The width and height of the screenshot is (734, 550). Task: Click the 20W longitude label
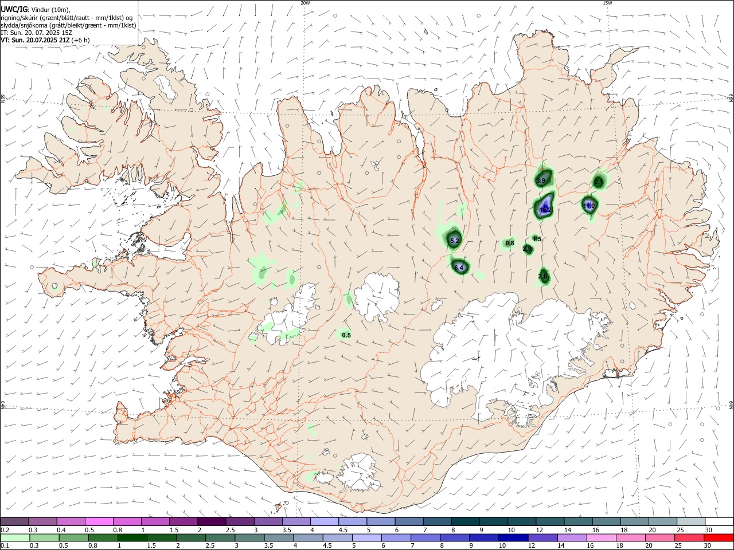305,3
